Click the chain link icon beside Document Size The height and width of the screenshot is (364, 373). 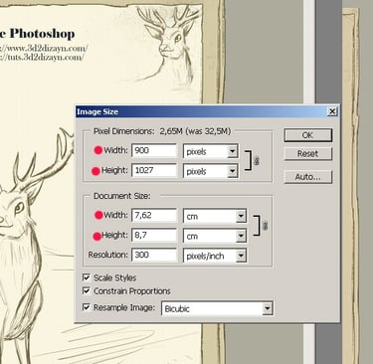click(x=265, y=226)
